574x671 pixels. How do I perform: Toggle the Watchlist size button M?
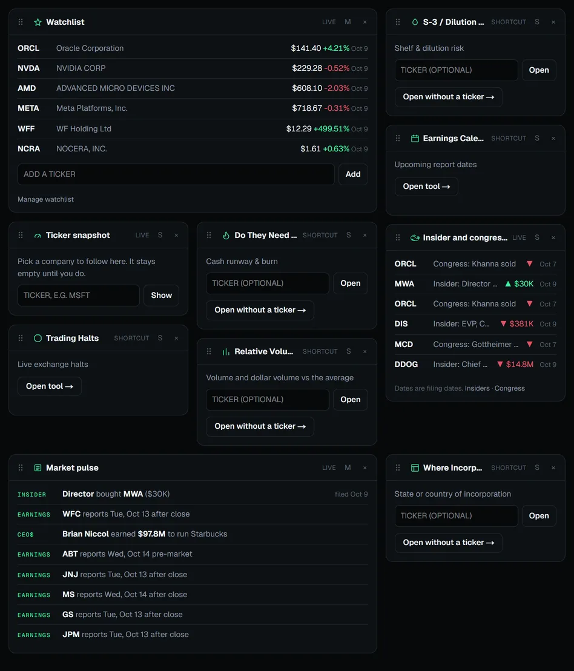(x=348, y=22)
